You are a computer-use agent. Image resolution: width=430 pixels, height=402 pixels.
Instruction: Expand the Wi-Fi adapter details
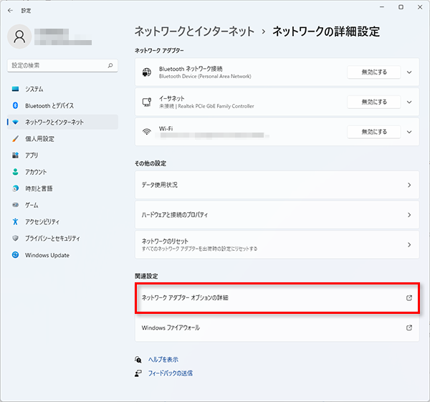[x=409, y=132]
